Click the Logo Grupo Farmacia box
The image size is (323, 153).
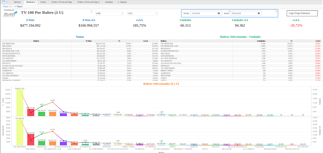pos(302,13)
